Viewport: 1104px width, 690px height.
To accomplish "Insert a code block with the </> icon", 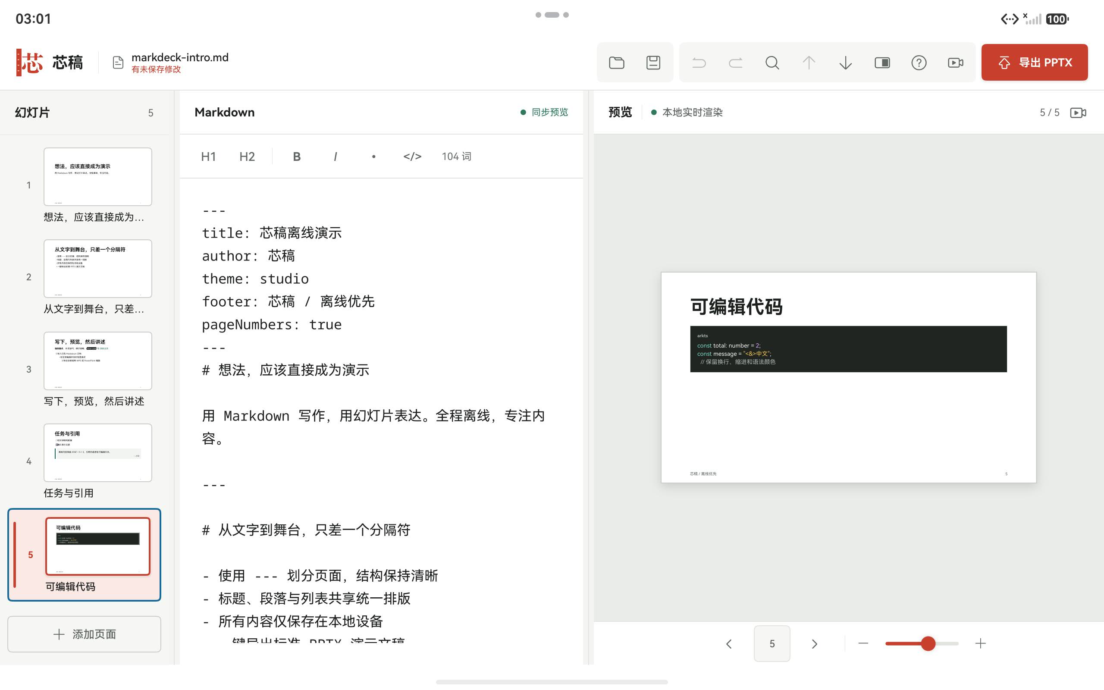I will point(412,157).
